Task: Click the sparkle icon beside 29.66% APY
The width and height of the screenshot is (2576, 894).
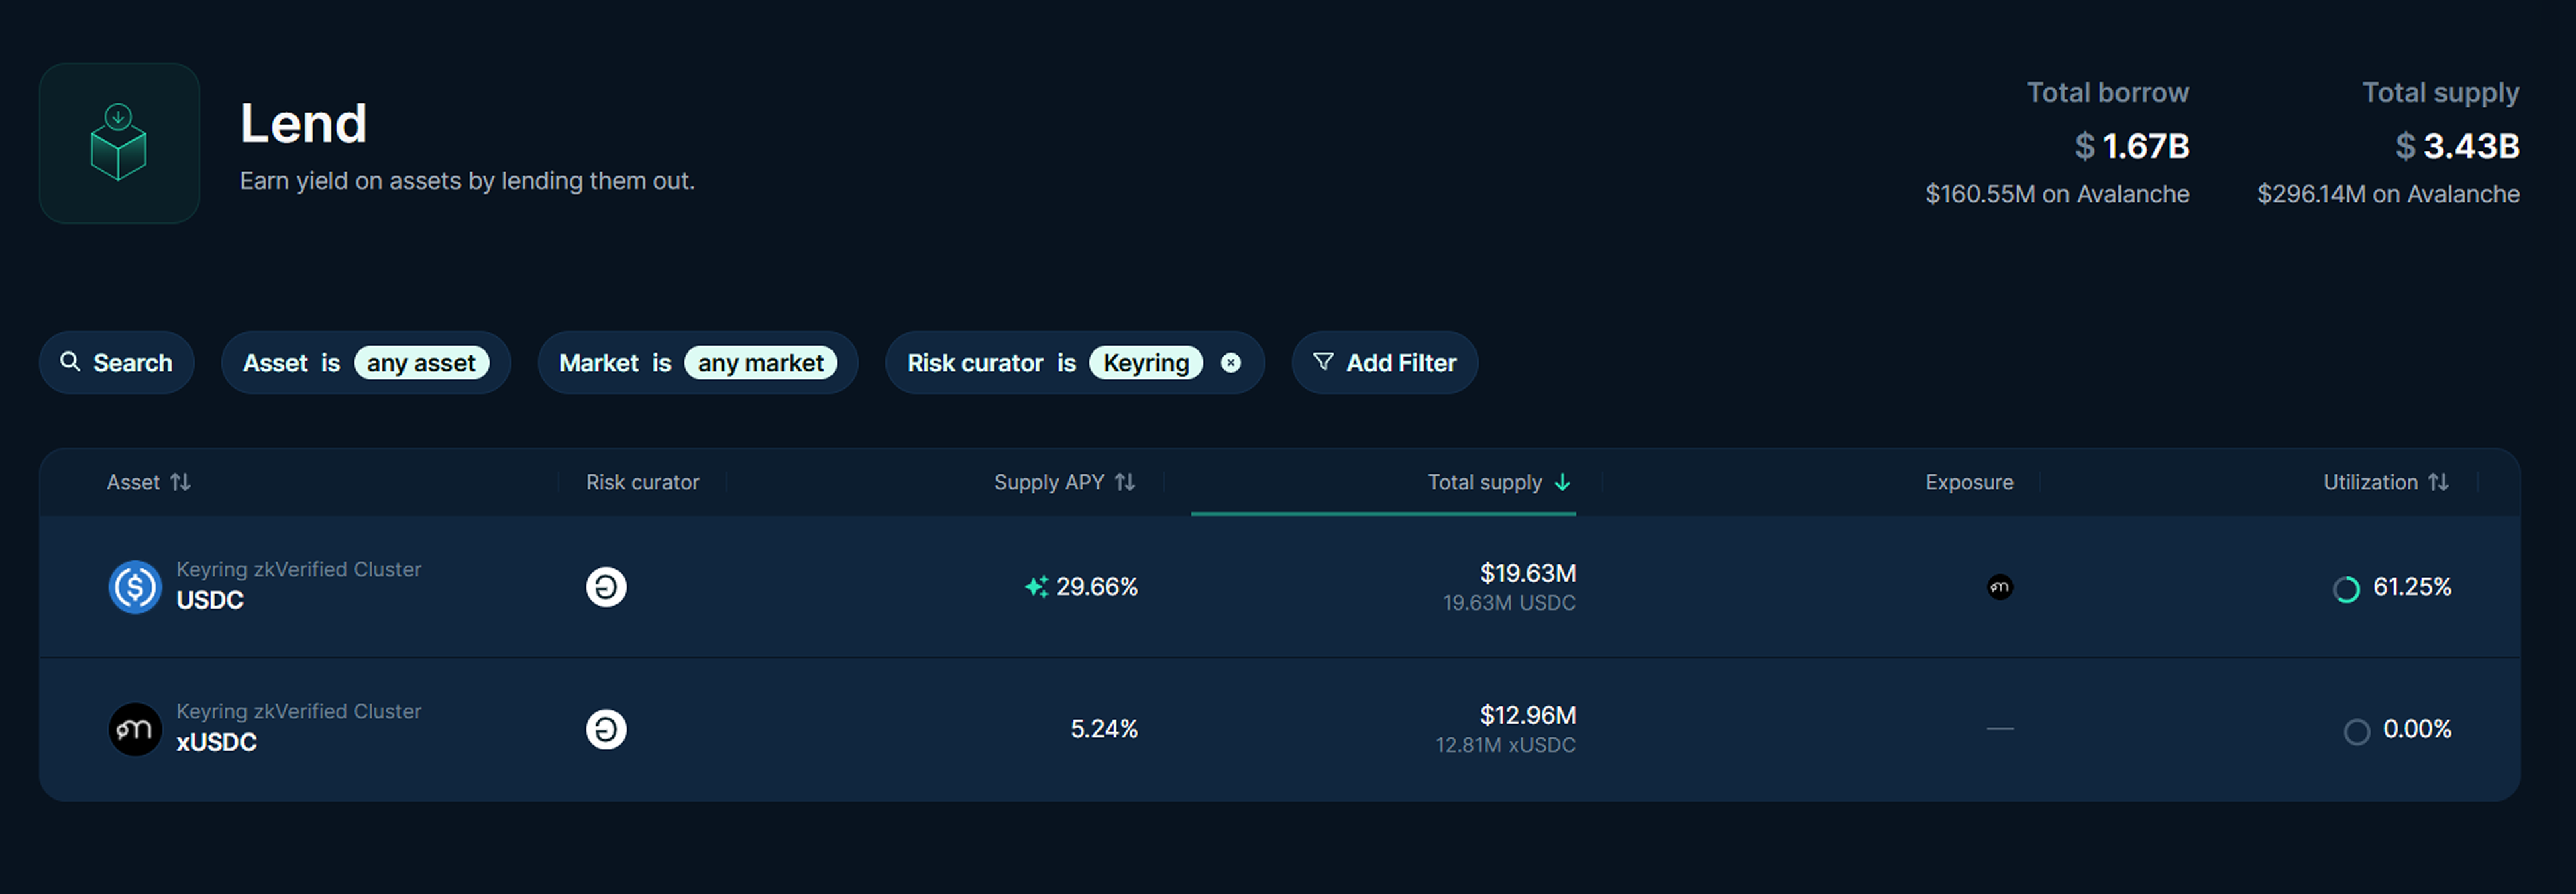Action: coord(1036,587)
